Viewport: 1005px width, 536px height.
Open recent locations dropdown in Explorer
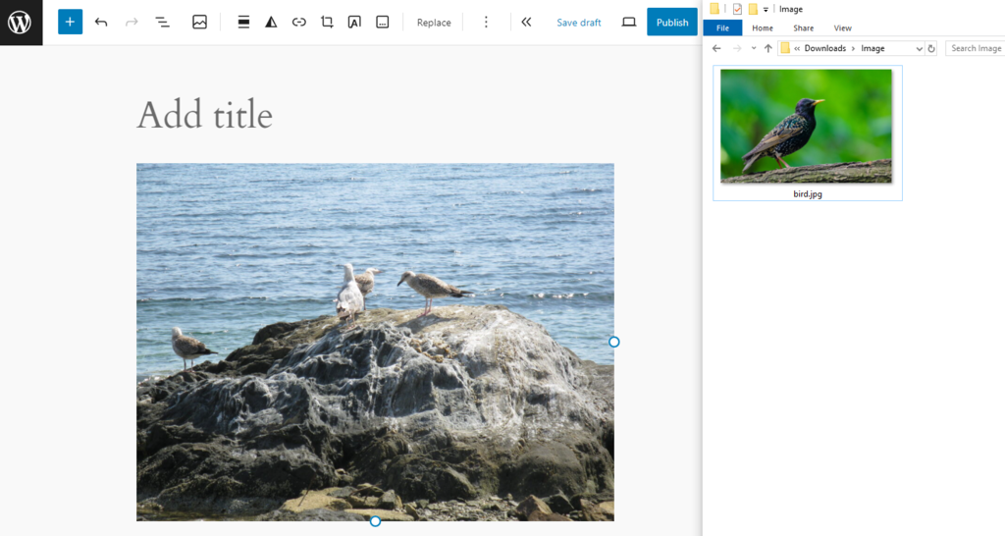753,48
